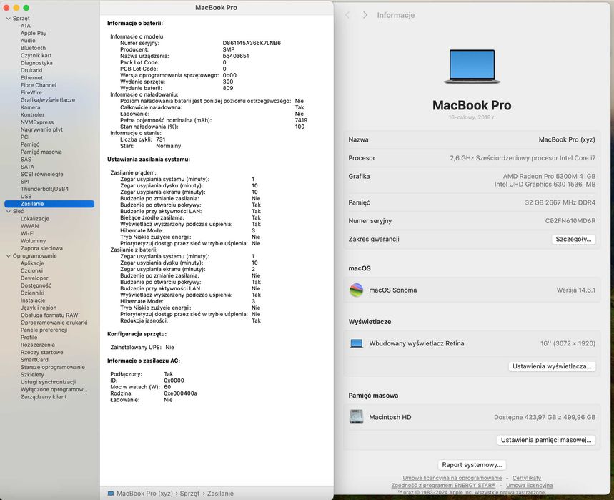The image size is (614, 500).
Task: Select Grafika/wyświetlacze in sidebar
Action: coord(48,100)
